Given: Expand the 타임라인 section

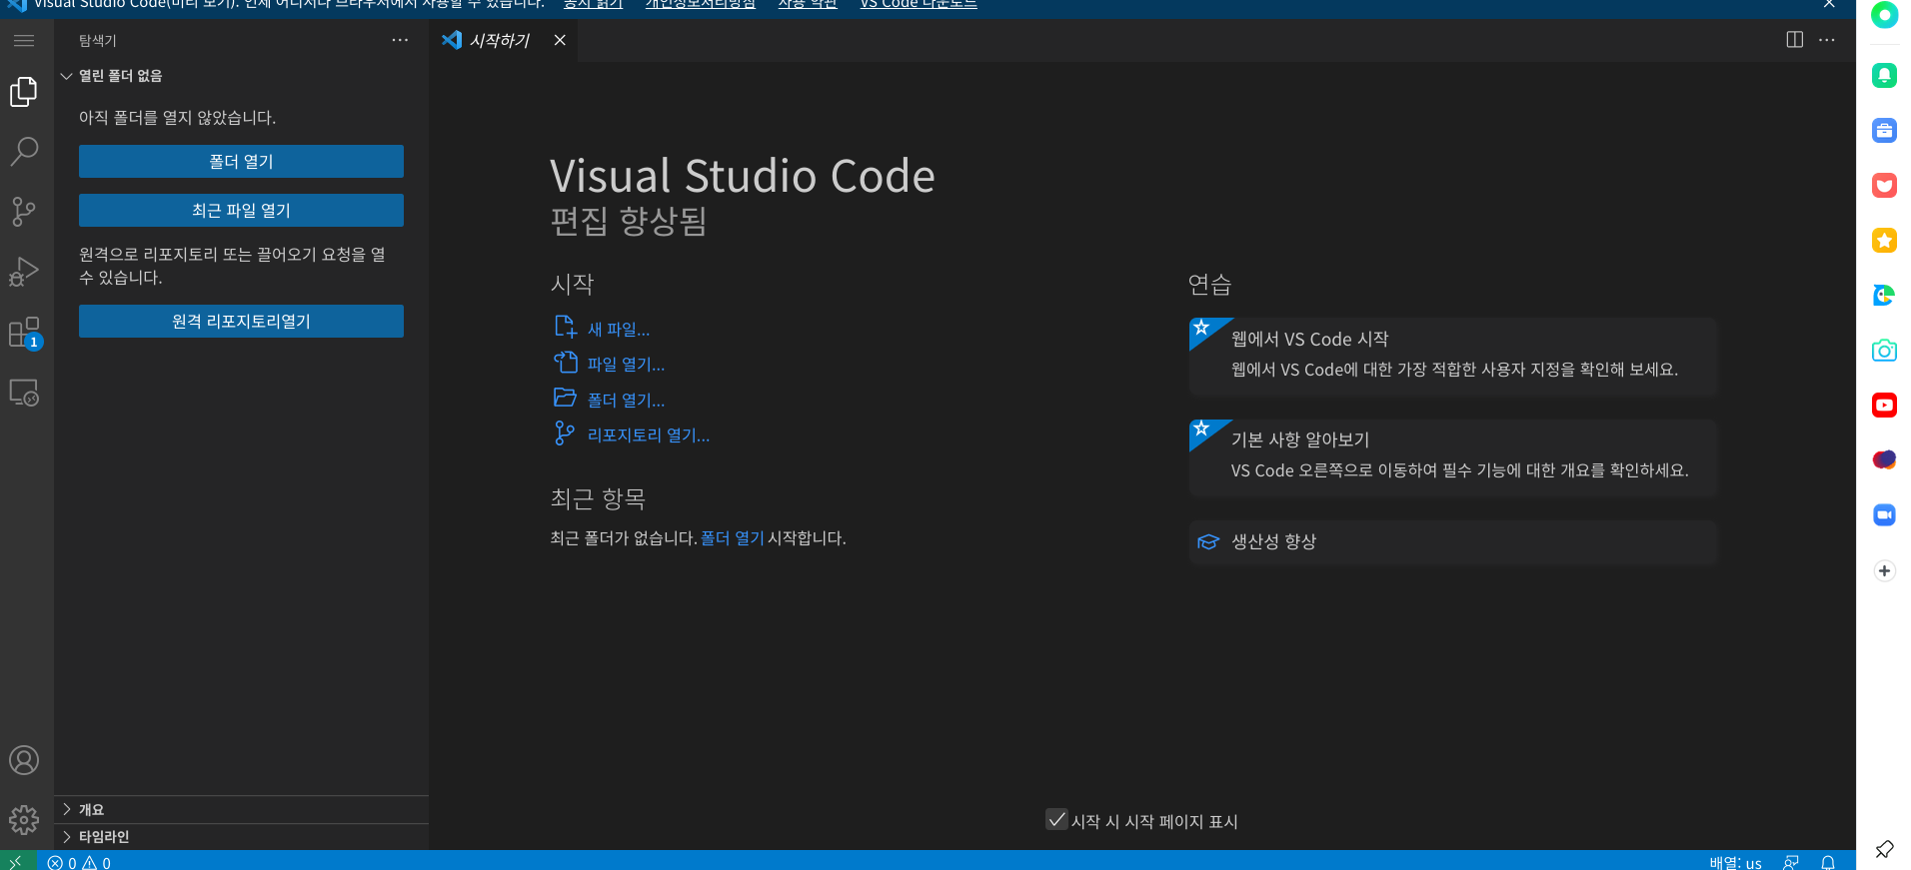Looking at the screenshot, I should click(x=241, y=837).
